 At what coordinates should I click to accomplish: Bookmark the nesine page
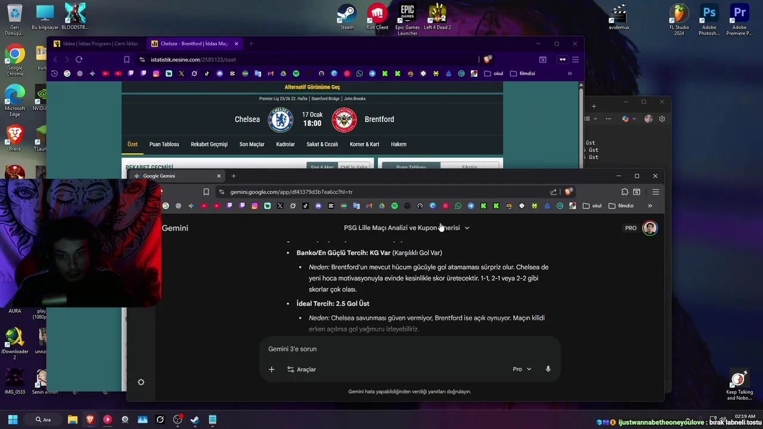coord(126,60)
